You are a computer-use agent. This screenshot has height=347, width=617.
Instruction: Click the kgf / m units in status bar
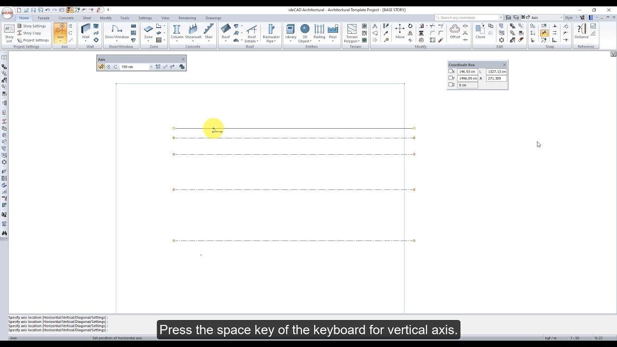551,338
